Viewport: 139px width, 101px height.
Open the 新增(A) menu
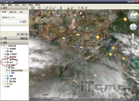(x=31, y=5)
